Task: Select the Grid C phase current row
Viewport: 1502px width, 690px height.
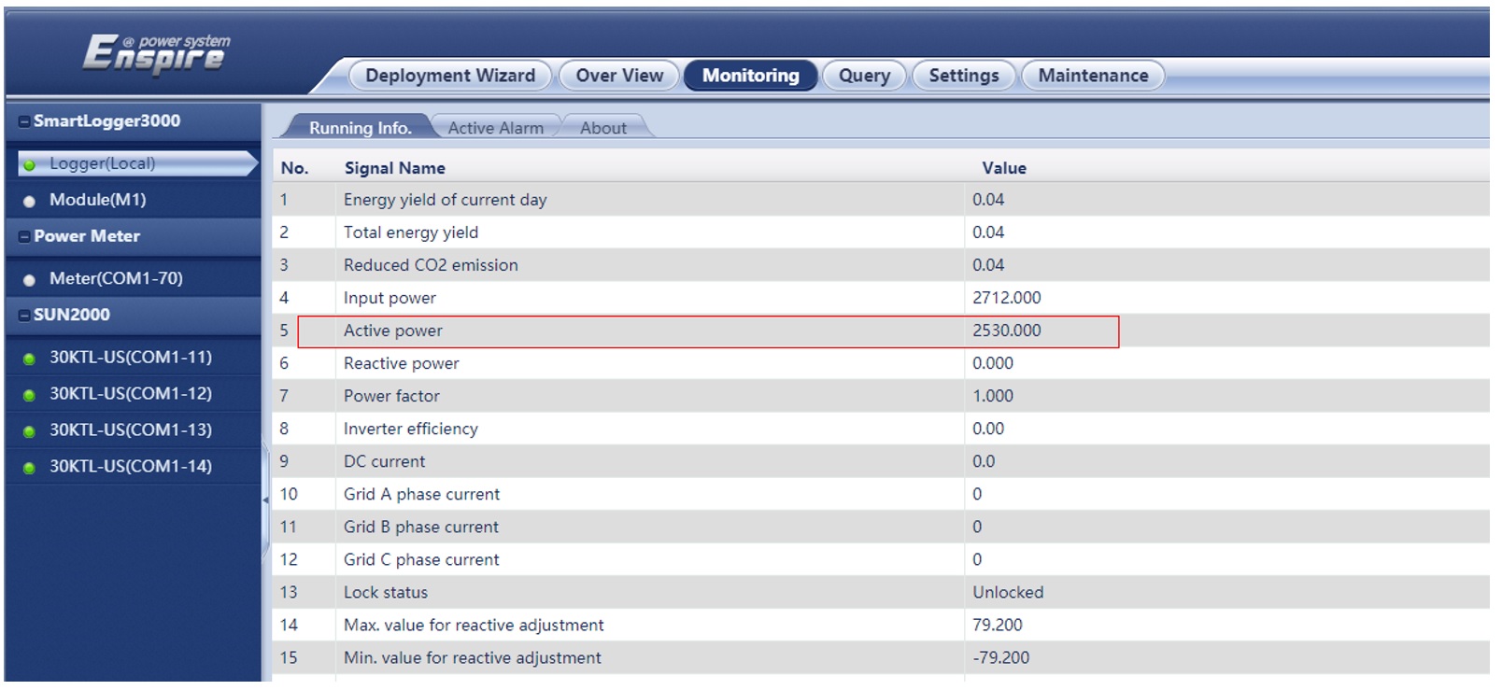Action: 880,559
